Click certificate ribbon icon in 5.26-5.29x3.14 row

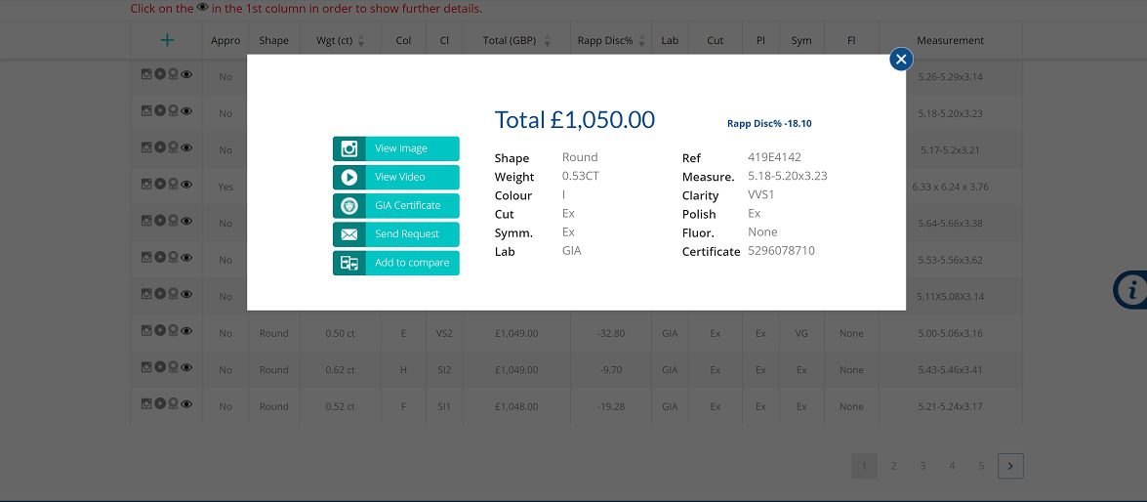[x=173, y=74]
